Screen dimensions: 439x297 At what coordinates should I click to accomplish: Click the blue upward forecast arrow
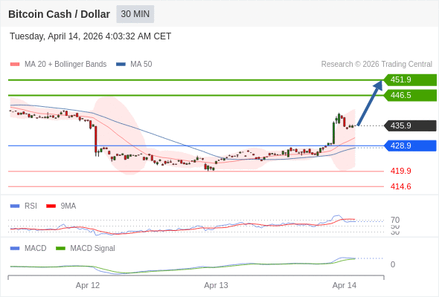point(370,102)
